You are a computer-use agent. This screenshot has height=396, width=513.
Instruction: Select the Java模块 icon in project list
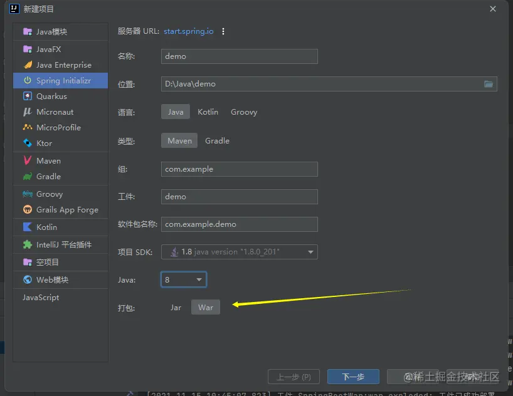click(28, 32)
